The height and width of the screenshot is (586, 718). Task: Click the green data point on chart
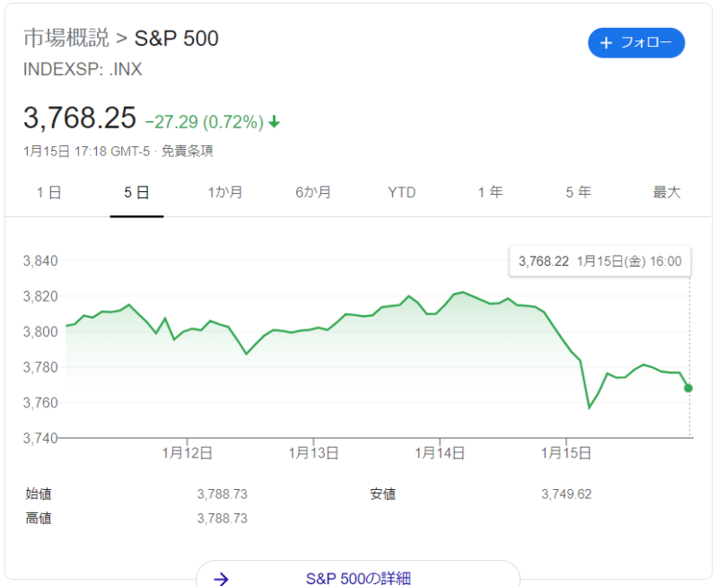[689, 388]
